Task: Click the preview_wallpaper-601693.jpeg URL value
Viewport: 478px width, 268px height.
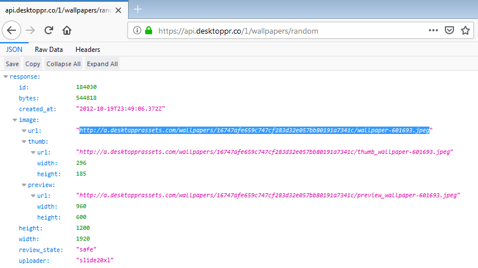Action: pyautogui.click(x=268, y=196)
